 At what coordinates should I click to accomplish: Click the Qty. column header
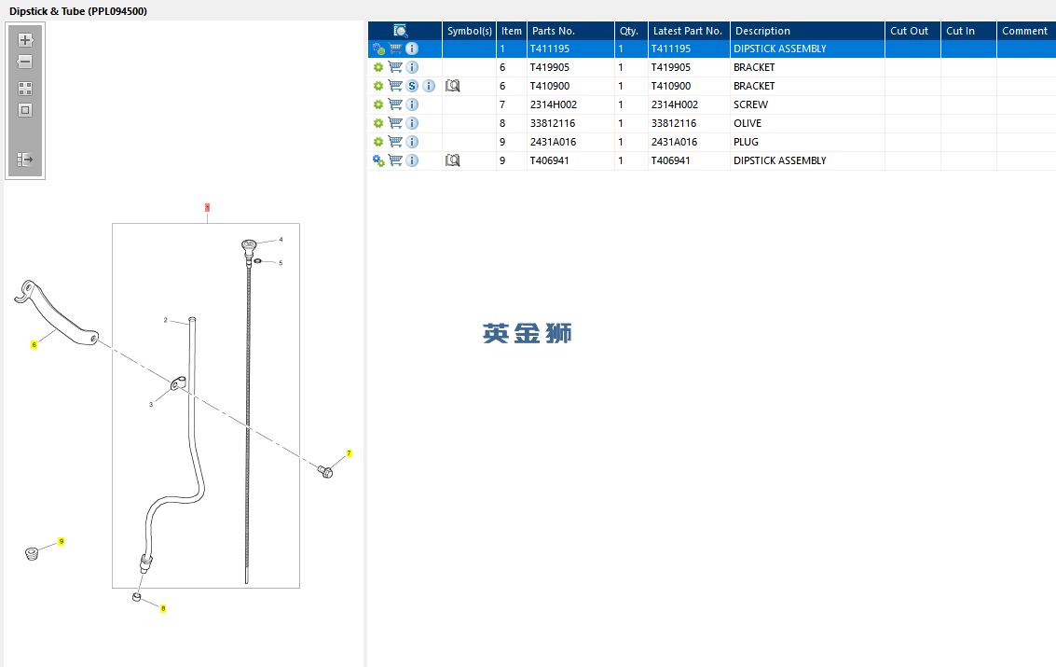(x=631, y=31)
